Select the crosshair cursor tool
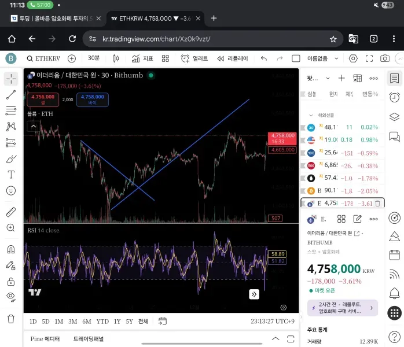This screenshot has height=347, width=404. click(x=11, y=79)
